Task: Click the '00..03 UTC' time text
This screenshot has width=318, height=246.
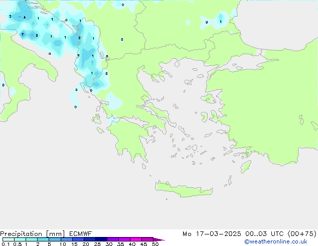Action: [x=264, y=234]
